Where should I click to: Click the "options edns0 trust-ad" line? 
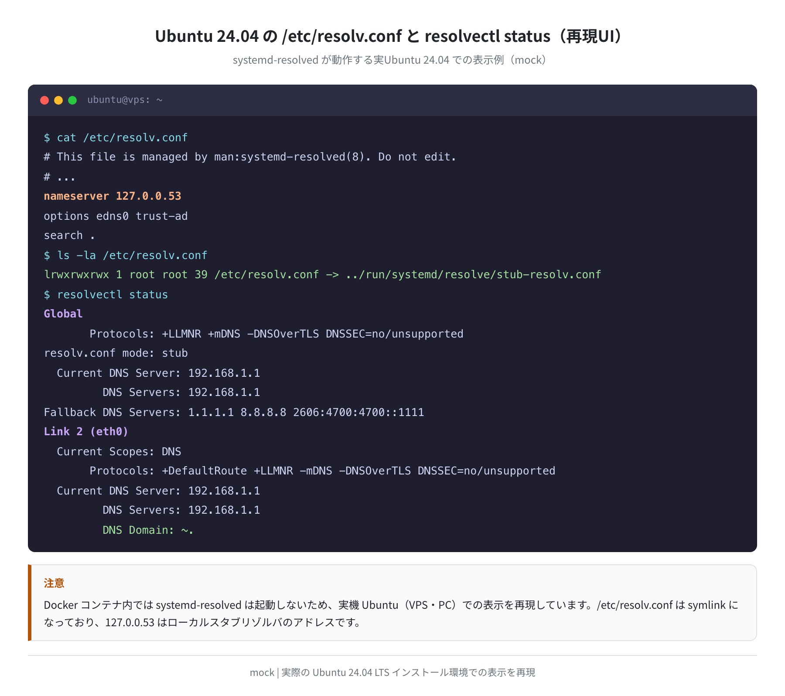pos(116,216)
